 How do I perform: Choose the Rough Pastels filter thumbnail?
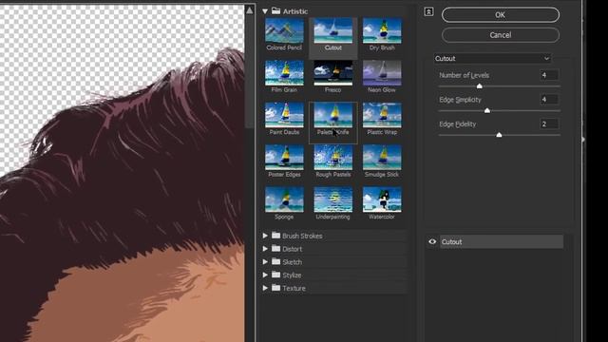(333, 158)
